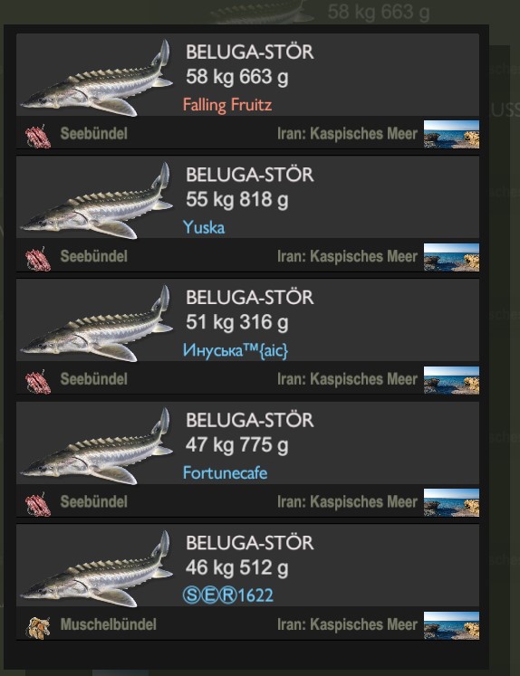Open player profile Fortunecafe
The width and height of the screenshot is (520, 676).
tap(226, 473)
